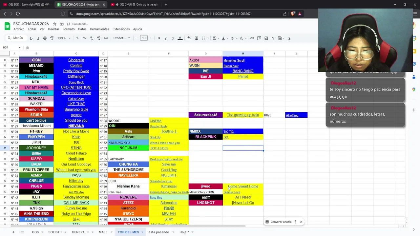Open the Functions sigma menu
420x236 pixels.
[289, 38]
